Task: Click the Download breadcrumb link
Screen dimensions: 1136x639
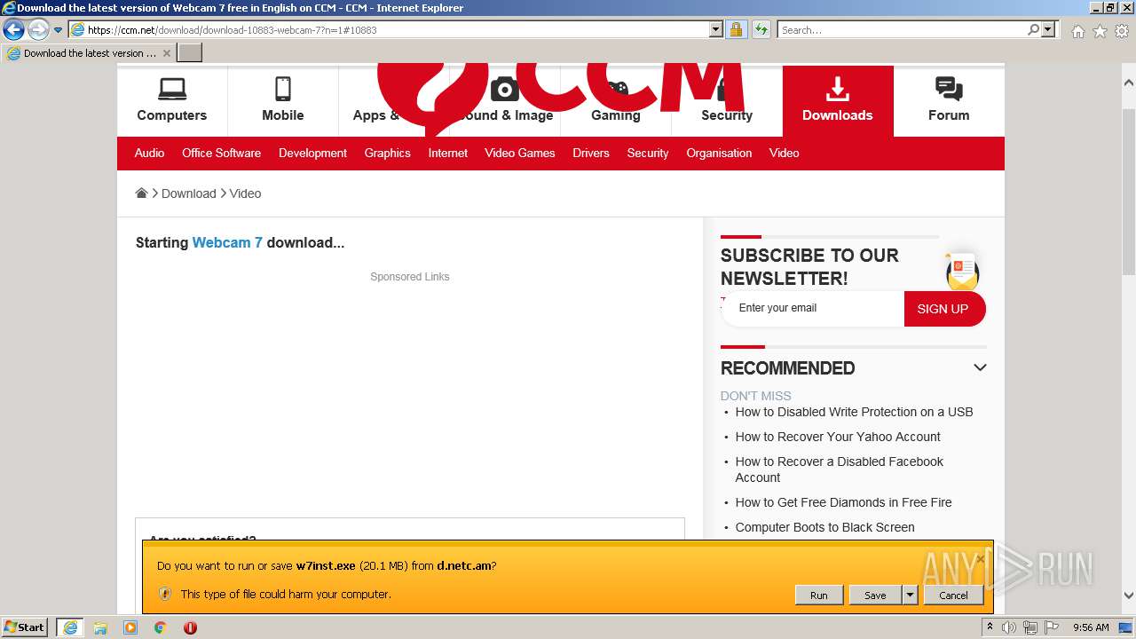Action: coord(189,193)
